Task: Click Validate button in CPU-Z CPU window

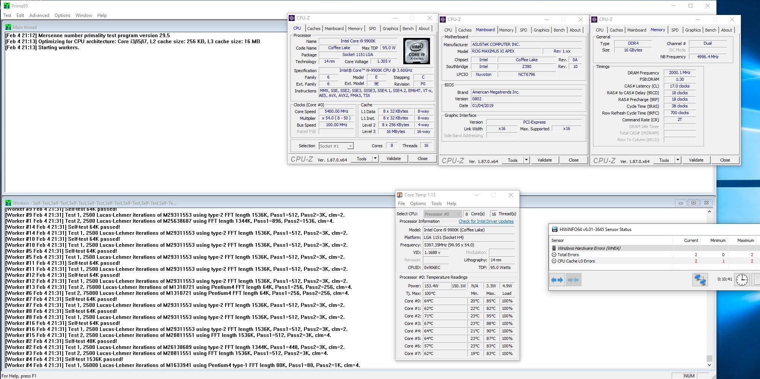Action: (x=394, y=159)
